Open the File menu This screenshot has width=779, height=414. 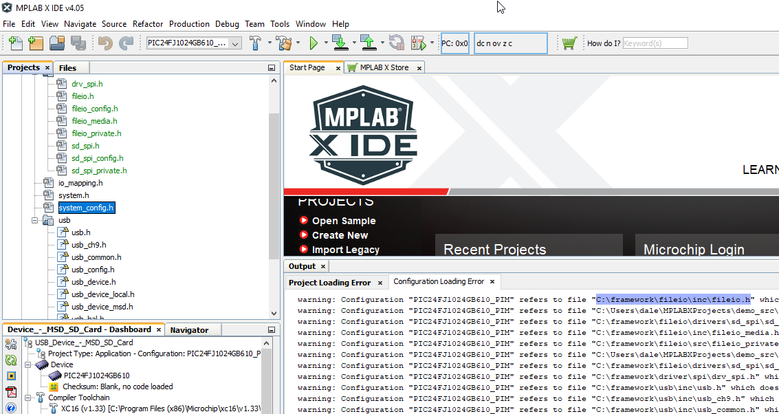[x=9, y=24]
